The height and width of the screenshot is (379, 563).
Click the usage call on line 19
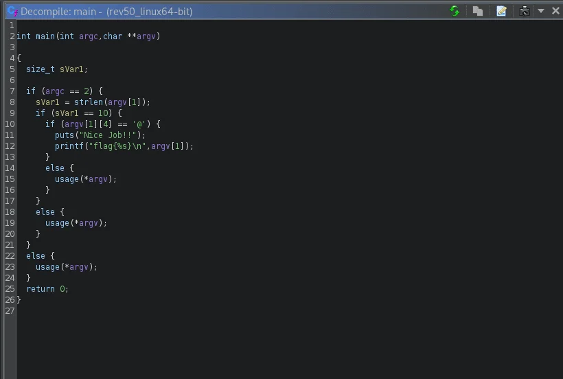tap(57, 223)
